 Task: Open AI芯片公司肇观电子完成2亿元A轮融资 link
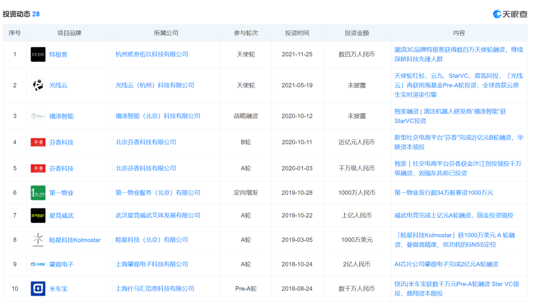[x=446, y=264]
